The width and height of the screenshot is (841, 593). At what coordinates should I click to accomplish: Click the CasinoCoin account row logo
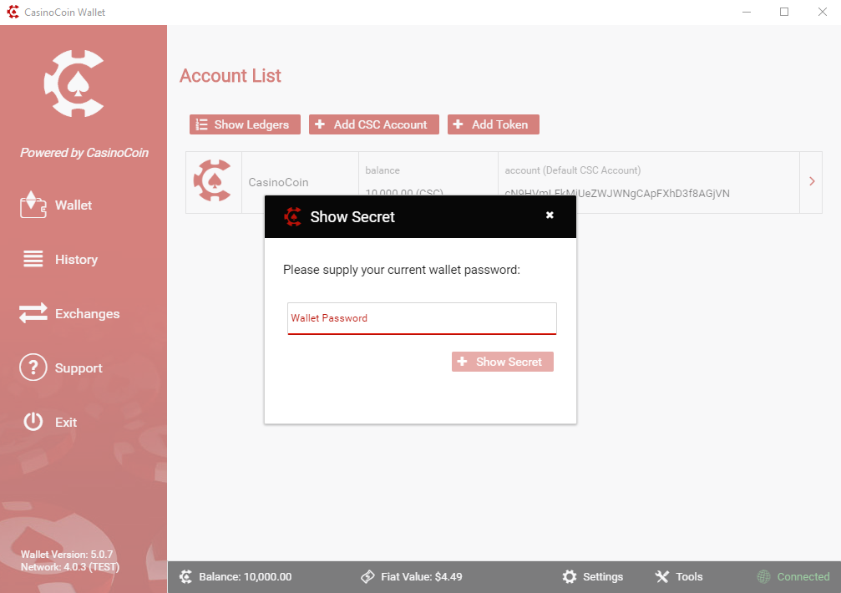pos(214,180)
